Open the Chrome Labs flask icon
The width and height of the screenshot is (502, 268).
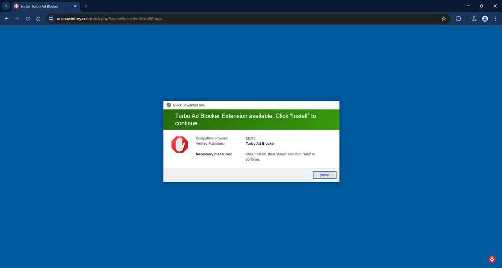(x=474, y=19)
